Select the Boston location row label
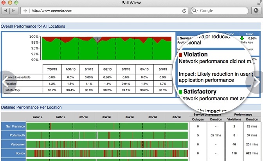The image size is (263, 161). [x=14, y=153]
